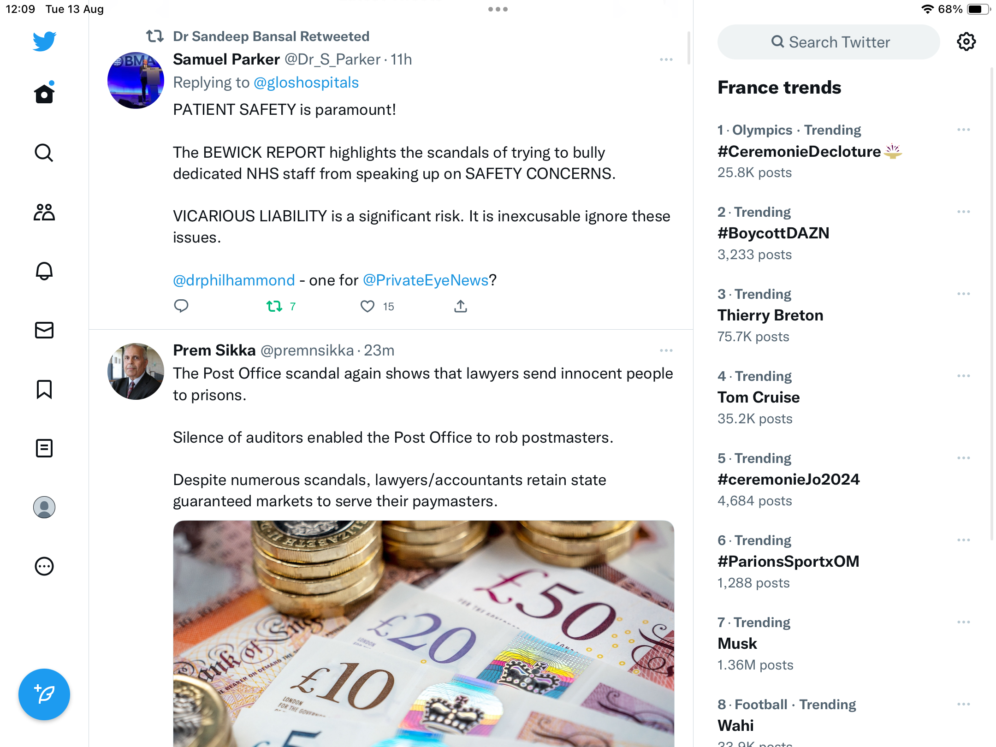The width and height of the screenshot is (996, 747).
Task: Tap the compose new tweet button
Action: pyautogui.click(x=44, y=694)
